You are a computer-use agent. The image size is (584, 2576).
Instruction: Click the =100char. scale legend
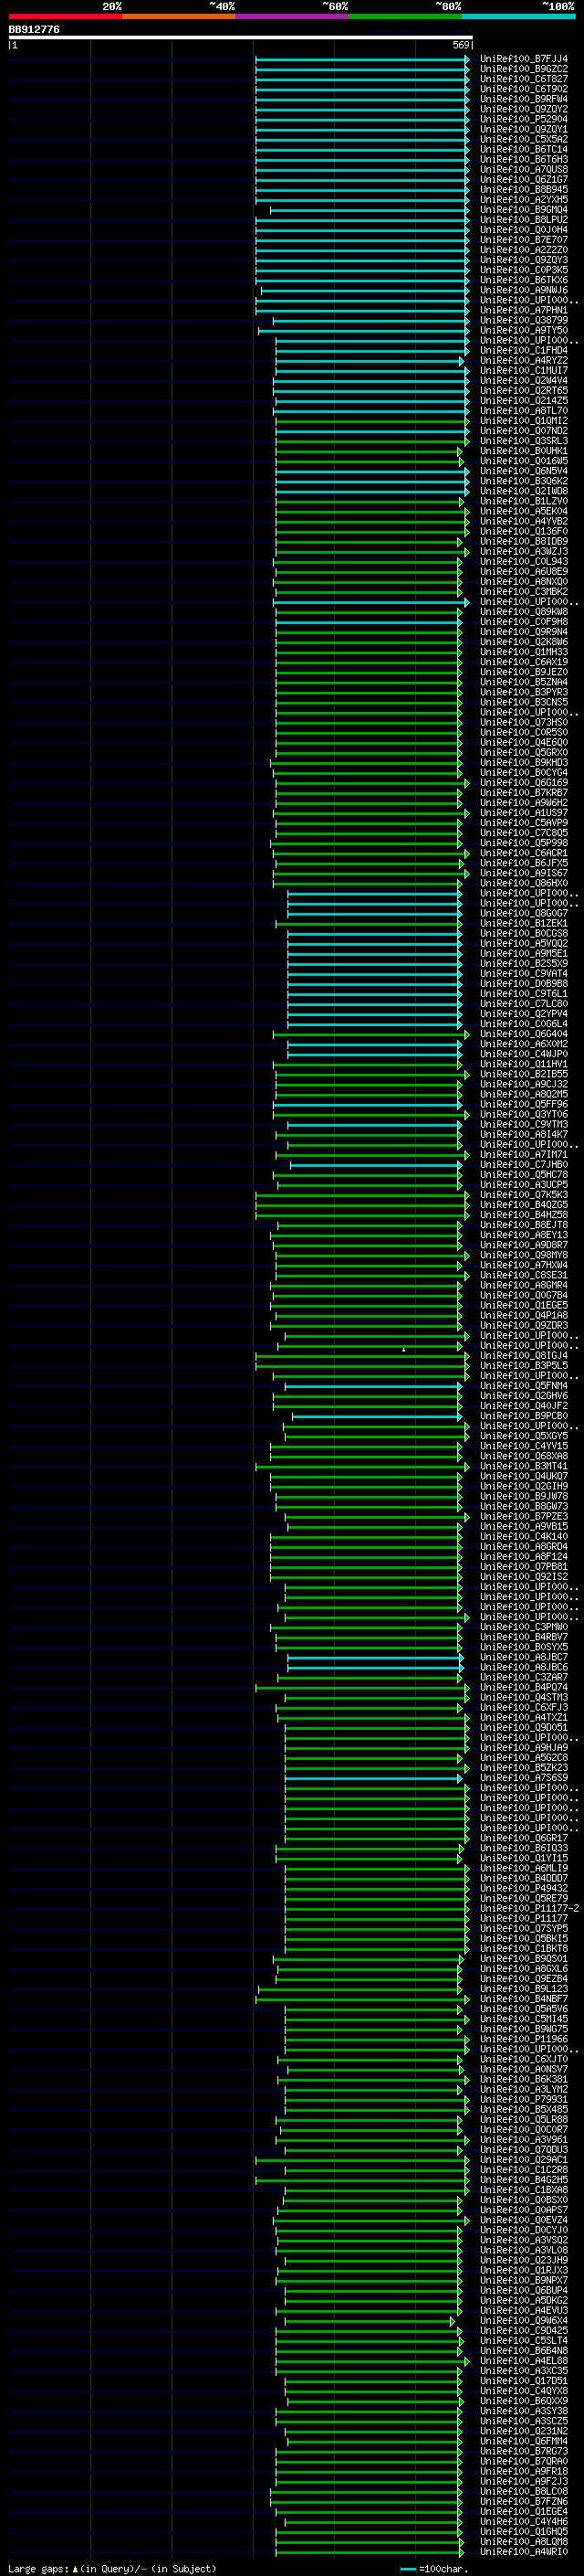click(433, 2568)
